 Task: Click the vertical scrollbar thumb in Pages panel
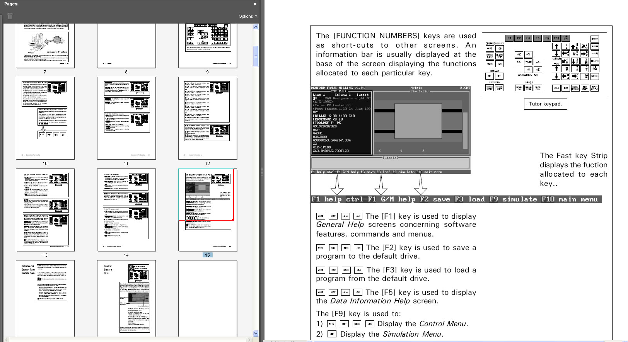pos(256,56)
